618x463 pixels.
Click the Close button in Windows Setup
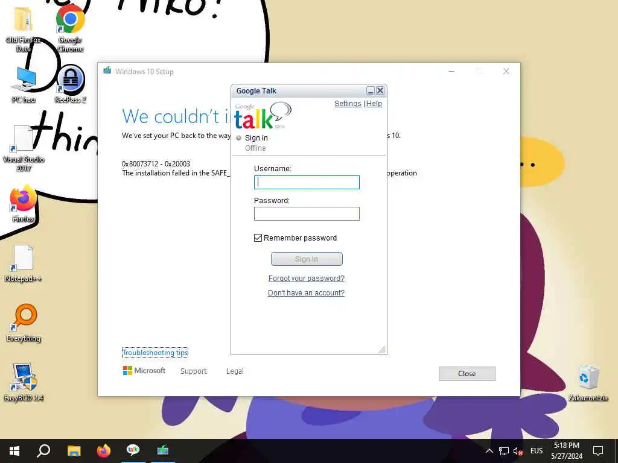point(467,374)
